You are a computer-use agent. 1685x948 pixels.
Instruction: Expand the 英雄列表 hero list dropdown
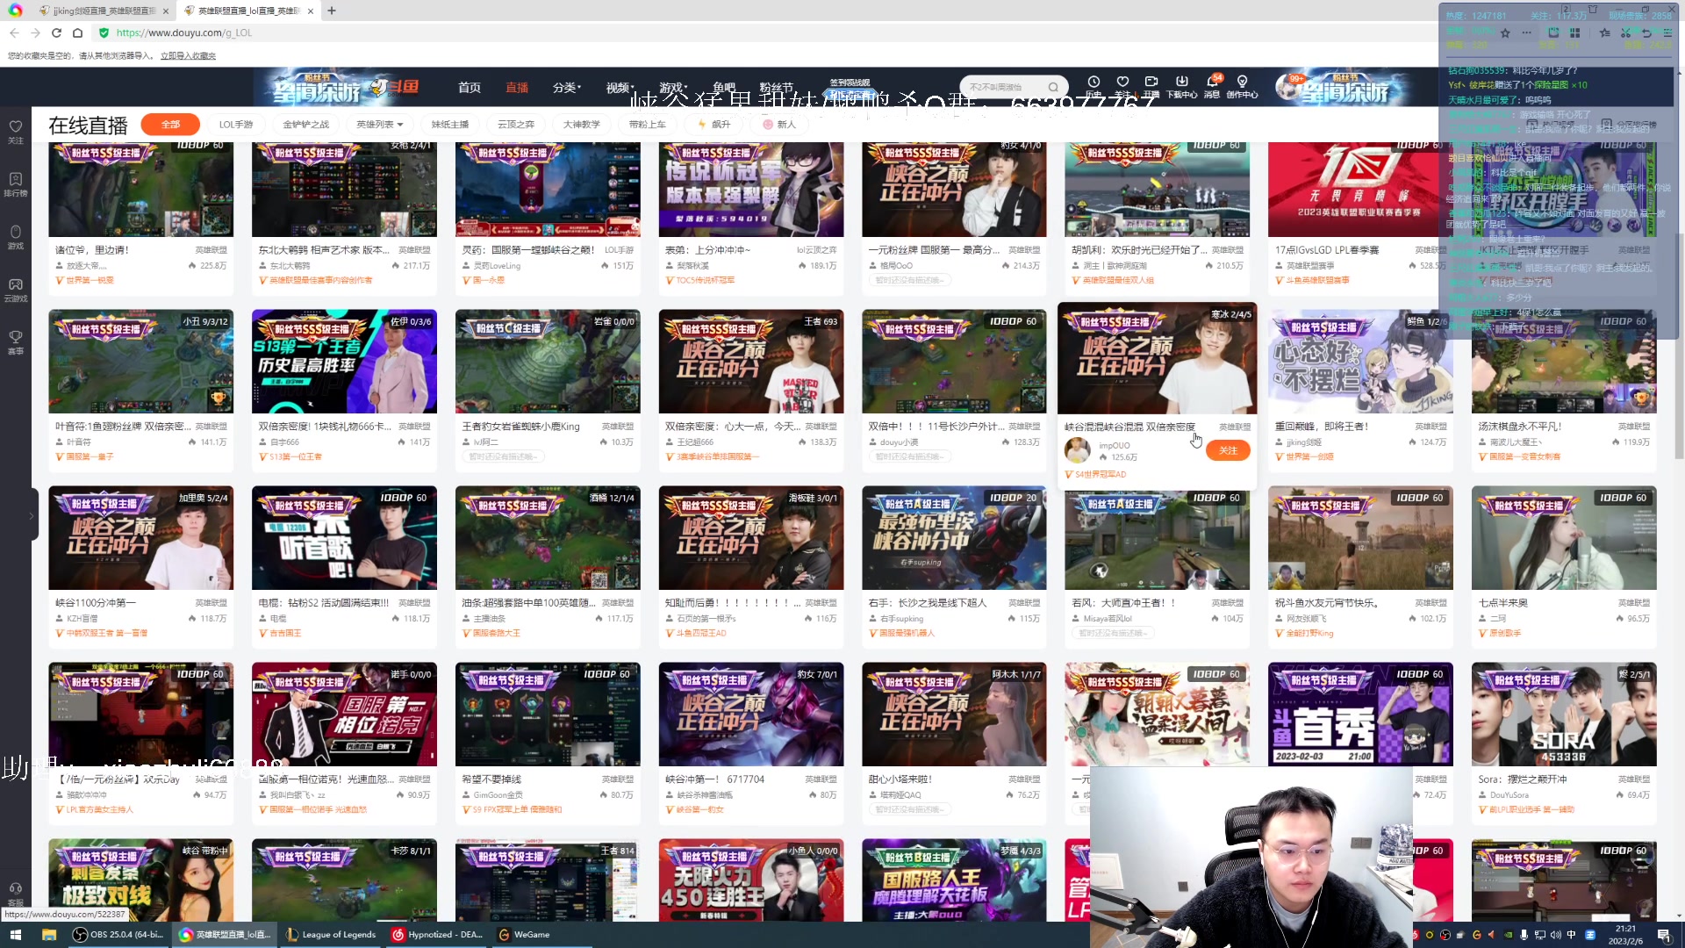pos(380,125)
